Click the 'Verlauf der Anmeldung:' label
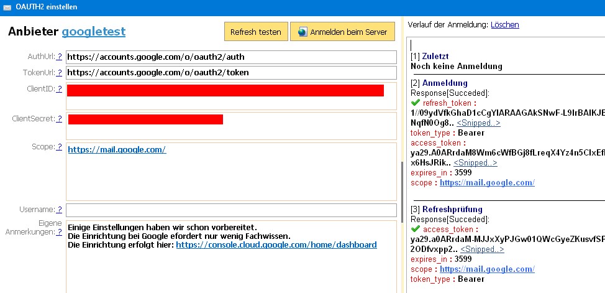This screenshot has width=605, height=293. [x=448, y=25]
